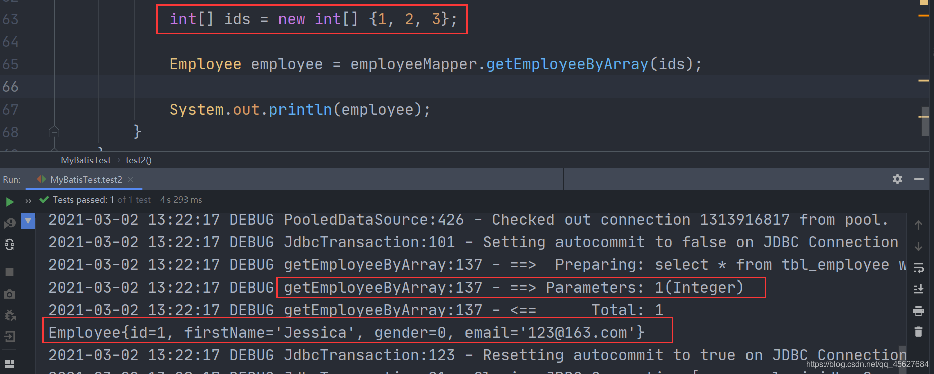The image size is (934, 374).
Task: Click line number 63 in the gutter
Action: pyautogui.click(x=10, y=19)
